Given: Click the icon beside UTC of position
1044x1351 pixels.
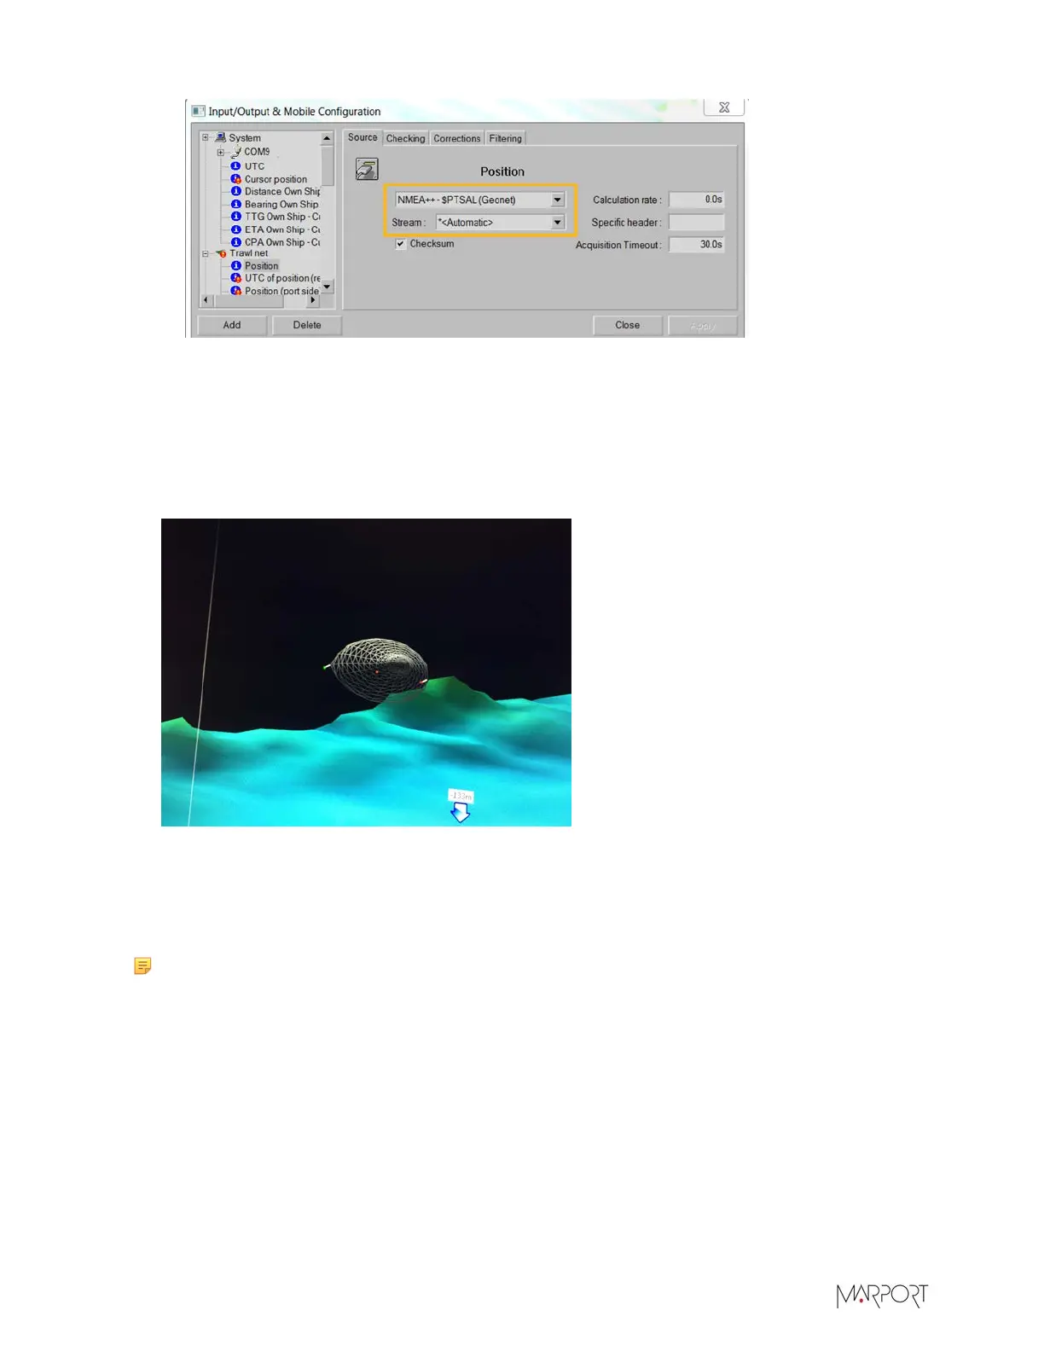Looking at the screenshot, I should [x=236, y=278].
